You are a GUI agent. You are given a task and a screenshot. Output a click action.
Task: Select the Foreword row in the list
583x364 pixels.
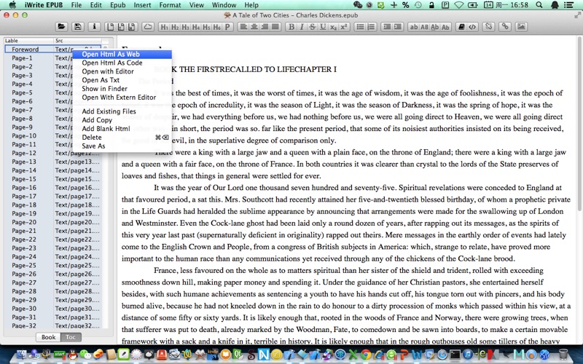pos(52,49)
